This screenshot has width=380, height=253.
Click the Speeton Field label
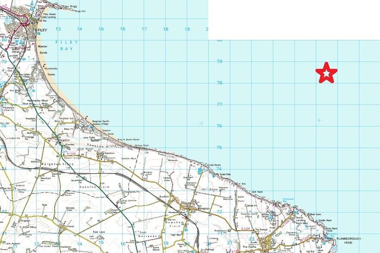point(94,187)
